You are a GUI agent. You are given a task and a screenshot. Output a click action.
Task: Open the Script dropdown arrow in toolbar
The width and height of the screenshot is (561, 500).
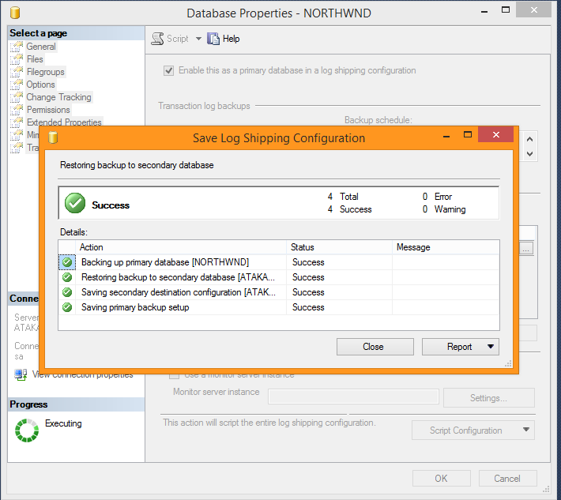tap(198, 39)
